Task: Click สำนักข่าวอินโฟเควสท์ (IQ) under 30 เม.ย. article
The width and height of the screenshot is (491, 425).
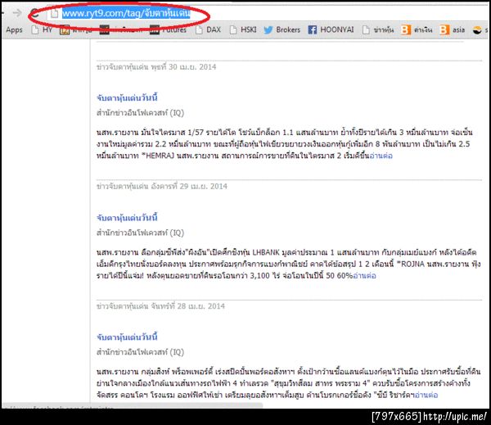Action: pos(140,113)
